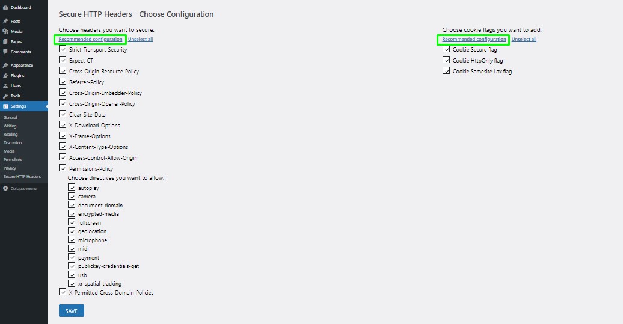
Task: Uncheck the Strict-Transport-Security checkbox
Action: click(x=63, y=49)
